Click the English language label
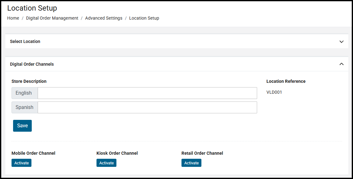This screenshot has height=179, width=353. pos(24,93)
